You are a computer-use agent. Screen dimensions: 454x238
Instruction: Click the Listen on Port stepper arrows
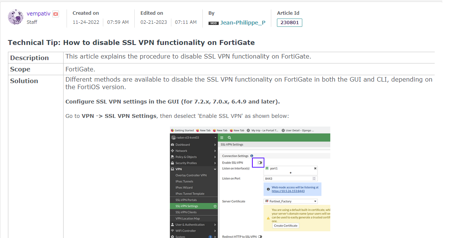click(314, 178)
